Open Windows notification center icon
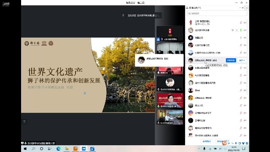This screenshot has width=270, height=152. (244, 149)
